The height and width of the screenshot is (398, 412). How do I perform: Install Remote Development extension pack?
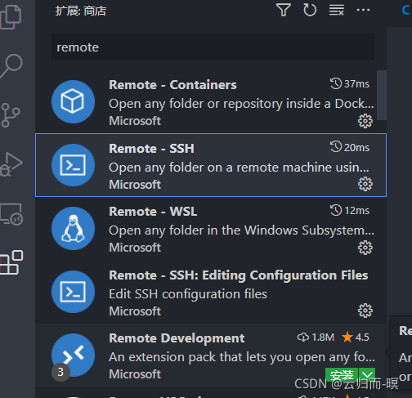pyautogui.click(x=342, y=375)
